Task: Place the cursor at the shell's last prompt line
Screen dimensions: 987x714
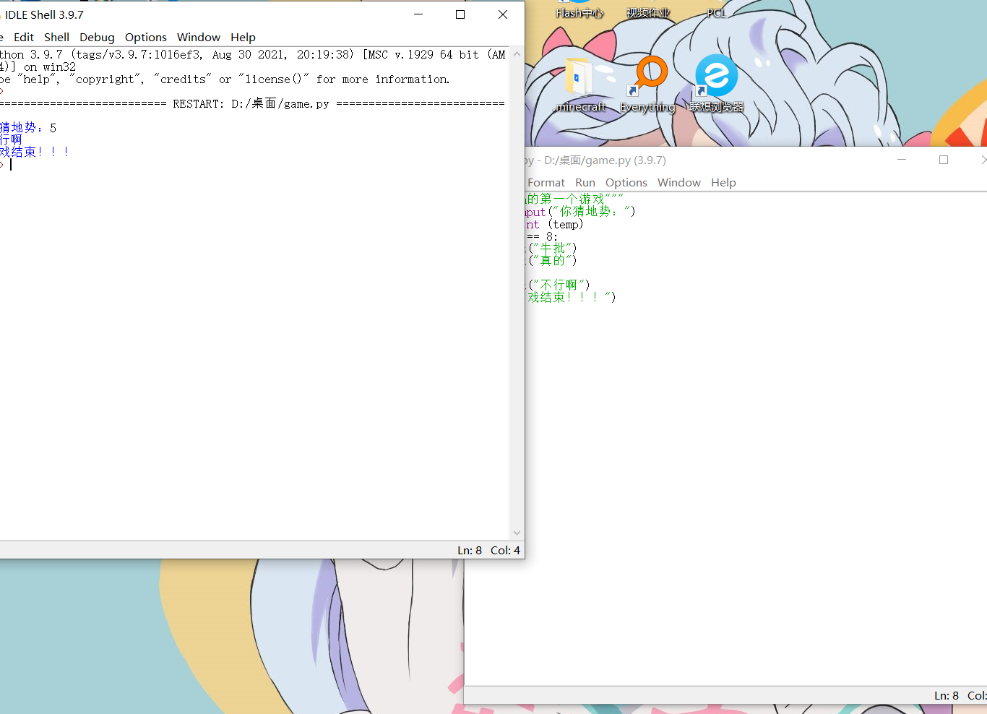Action: 10,164
